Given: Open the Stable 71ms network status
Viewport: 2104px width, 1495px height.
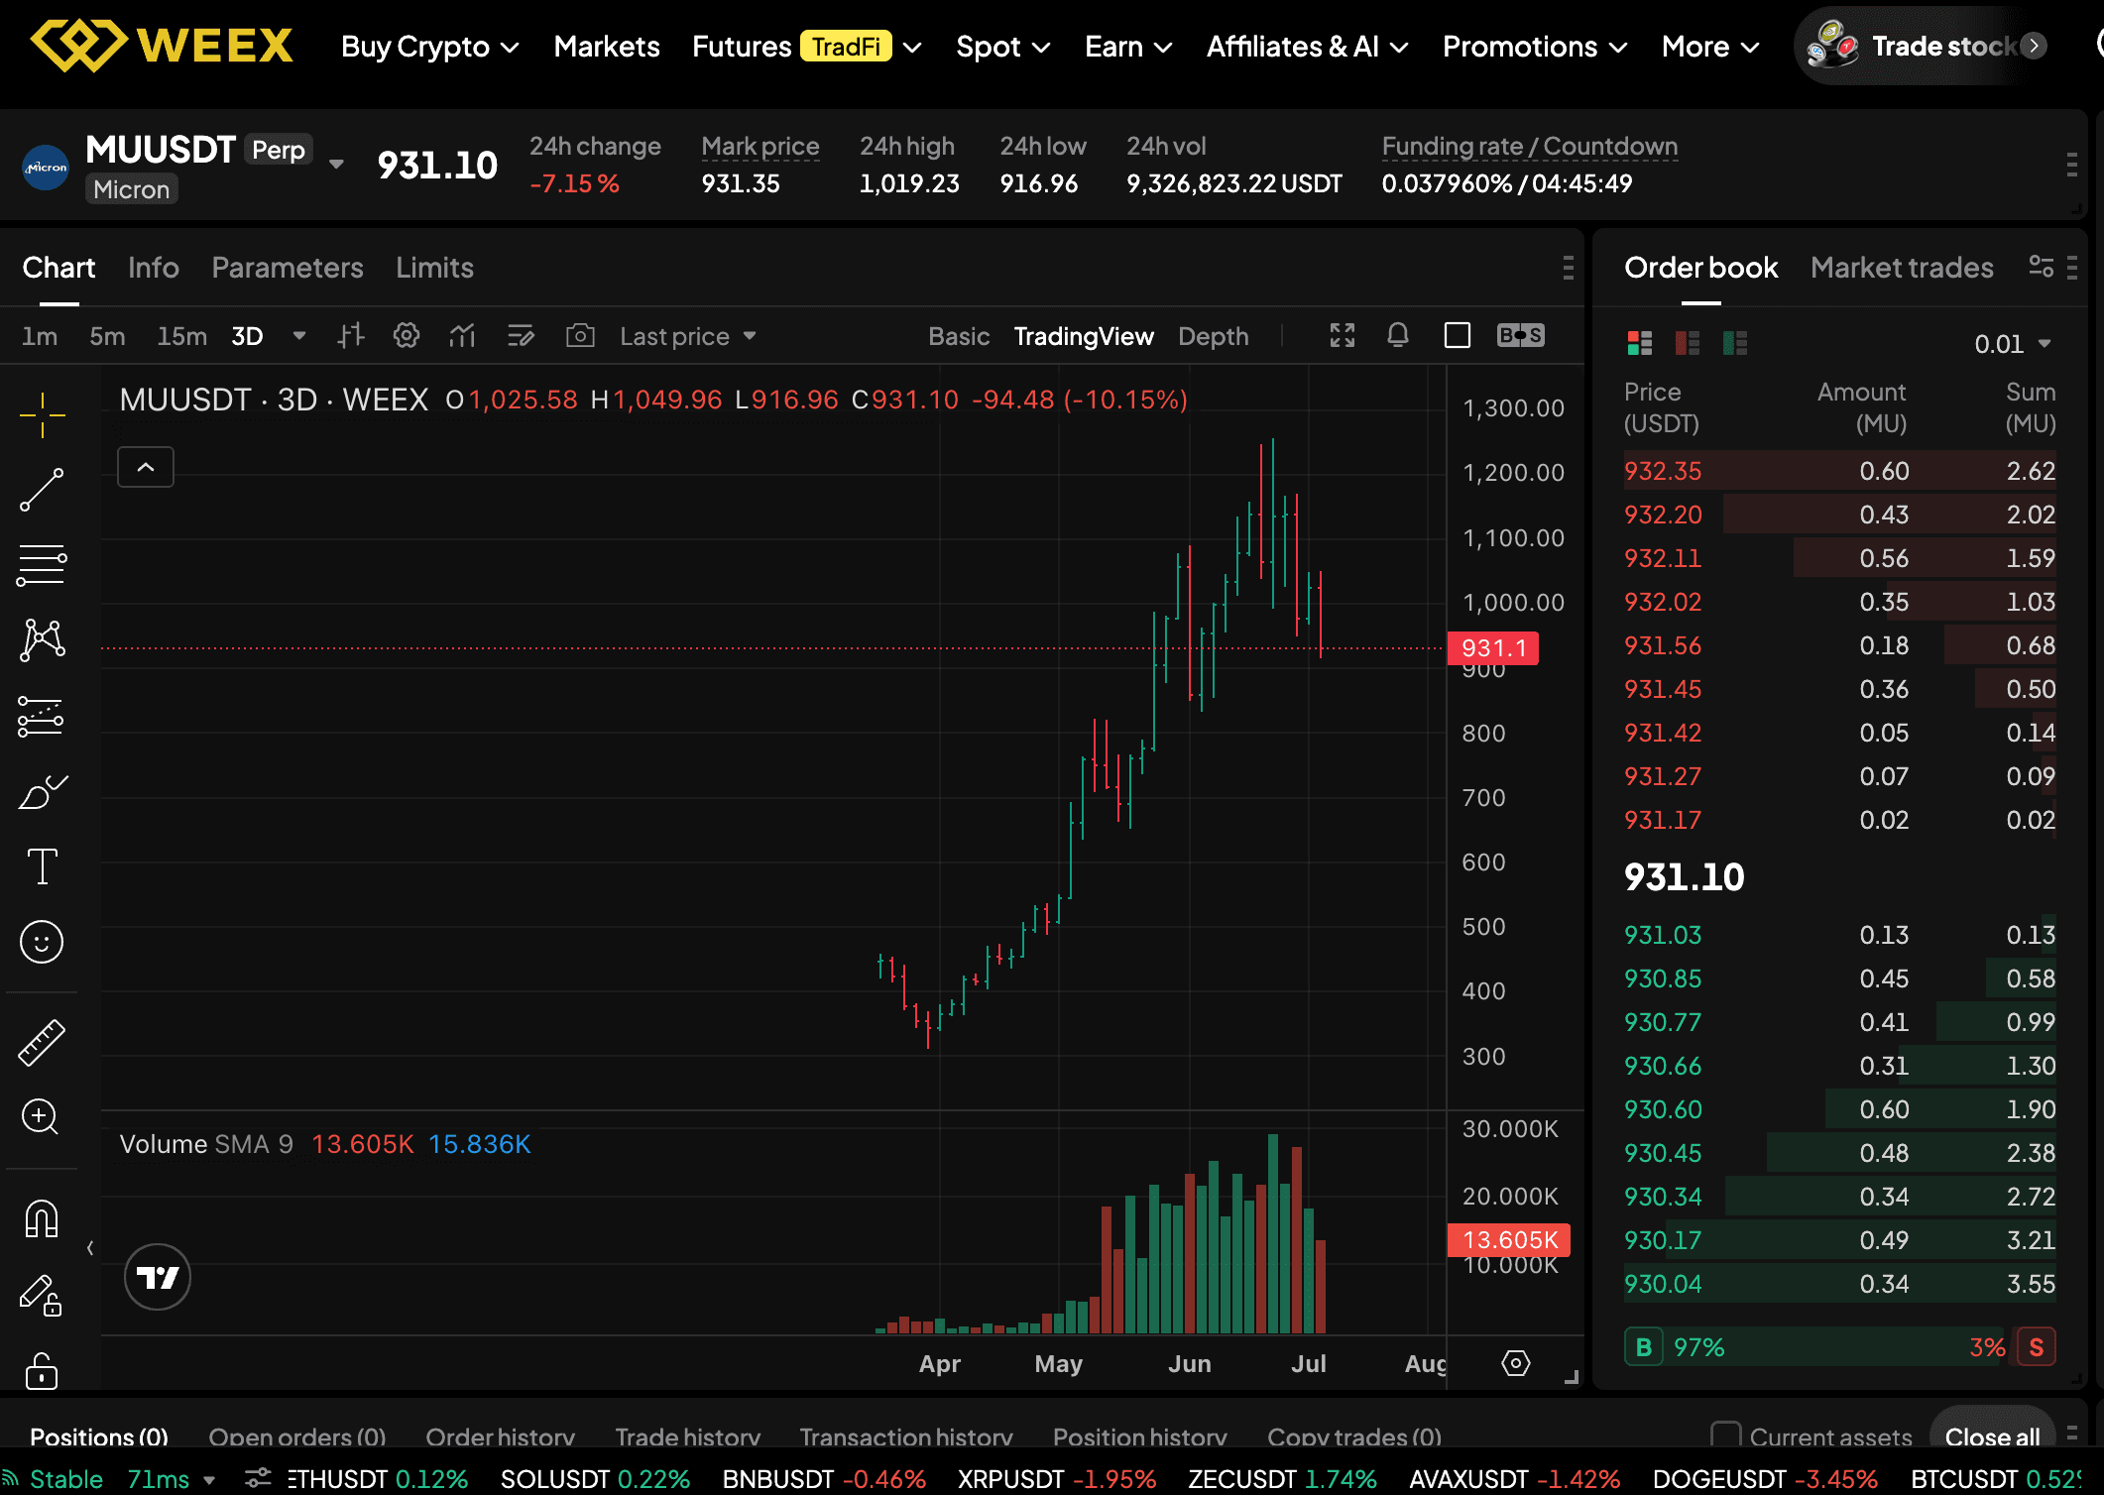Looking at the screenshot, I should pos(109,1479).
